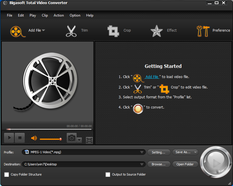Open the Action menu
The height and width of the screenshot is (186, 233).
(59, 15)
